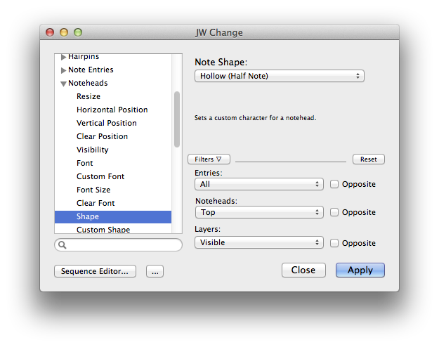Check Opposite for Layers filter
The image size is (439, 347).
pyautogui.click(x=335, y=243)
